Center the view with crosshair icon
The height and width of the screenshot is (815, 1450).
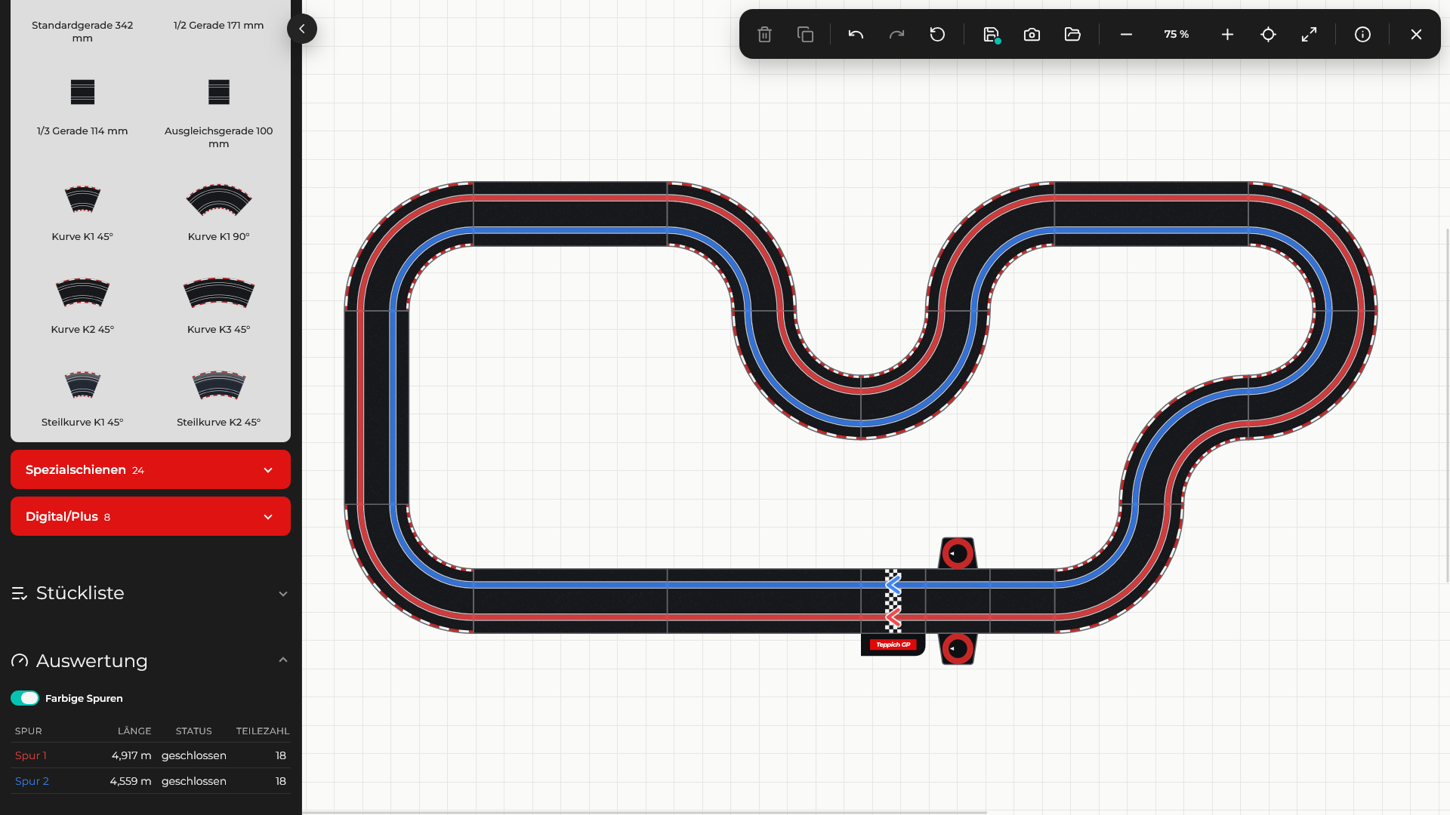point(1268,35)
